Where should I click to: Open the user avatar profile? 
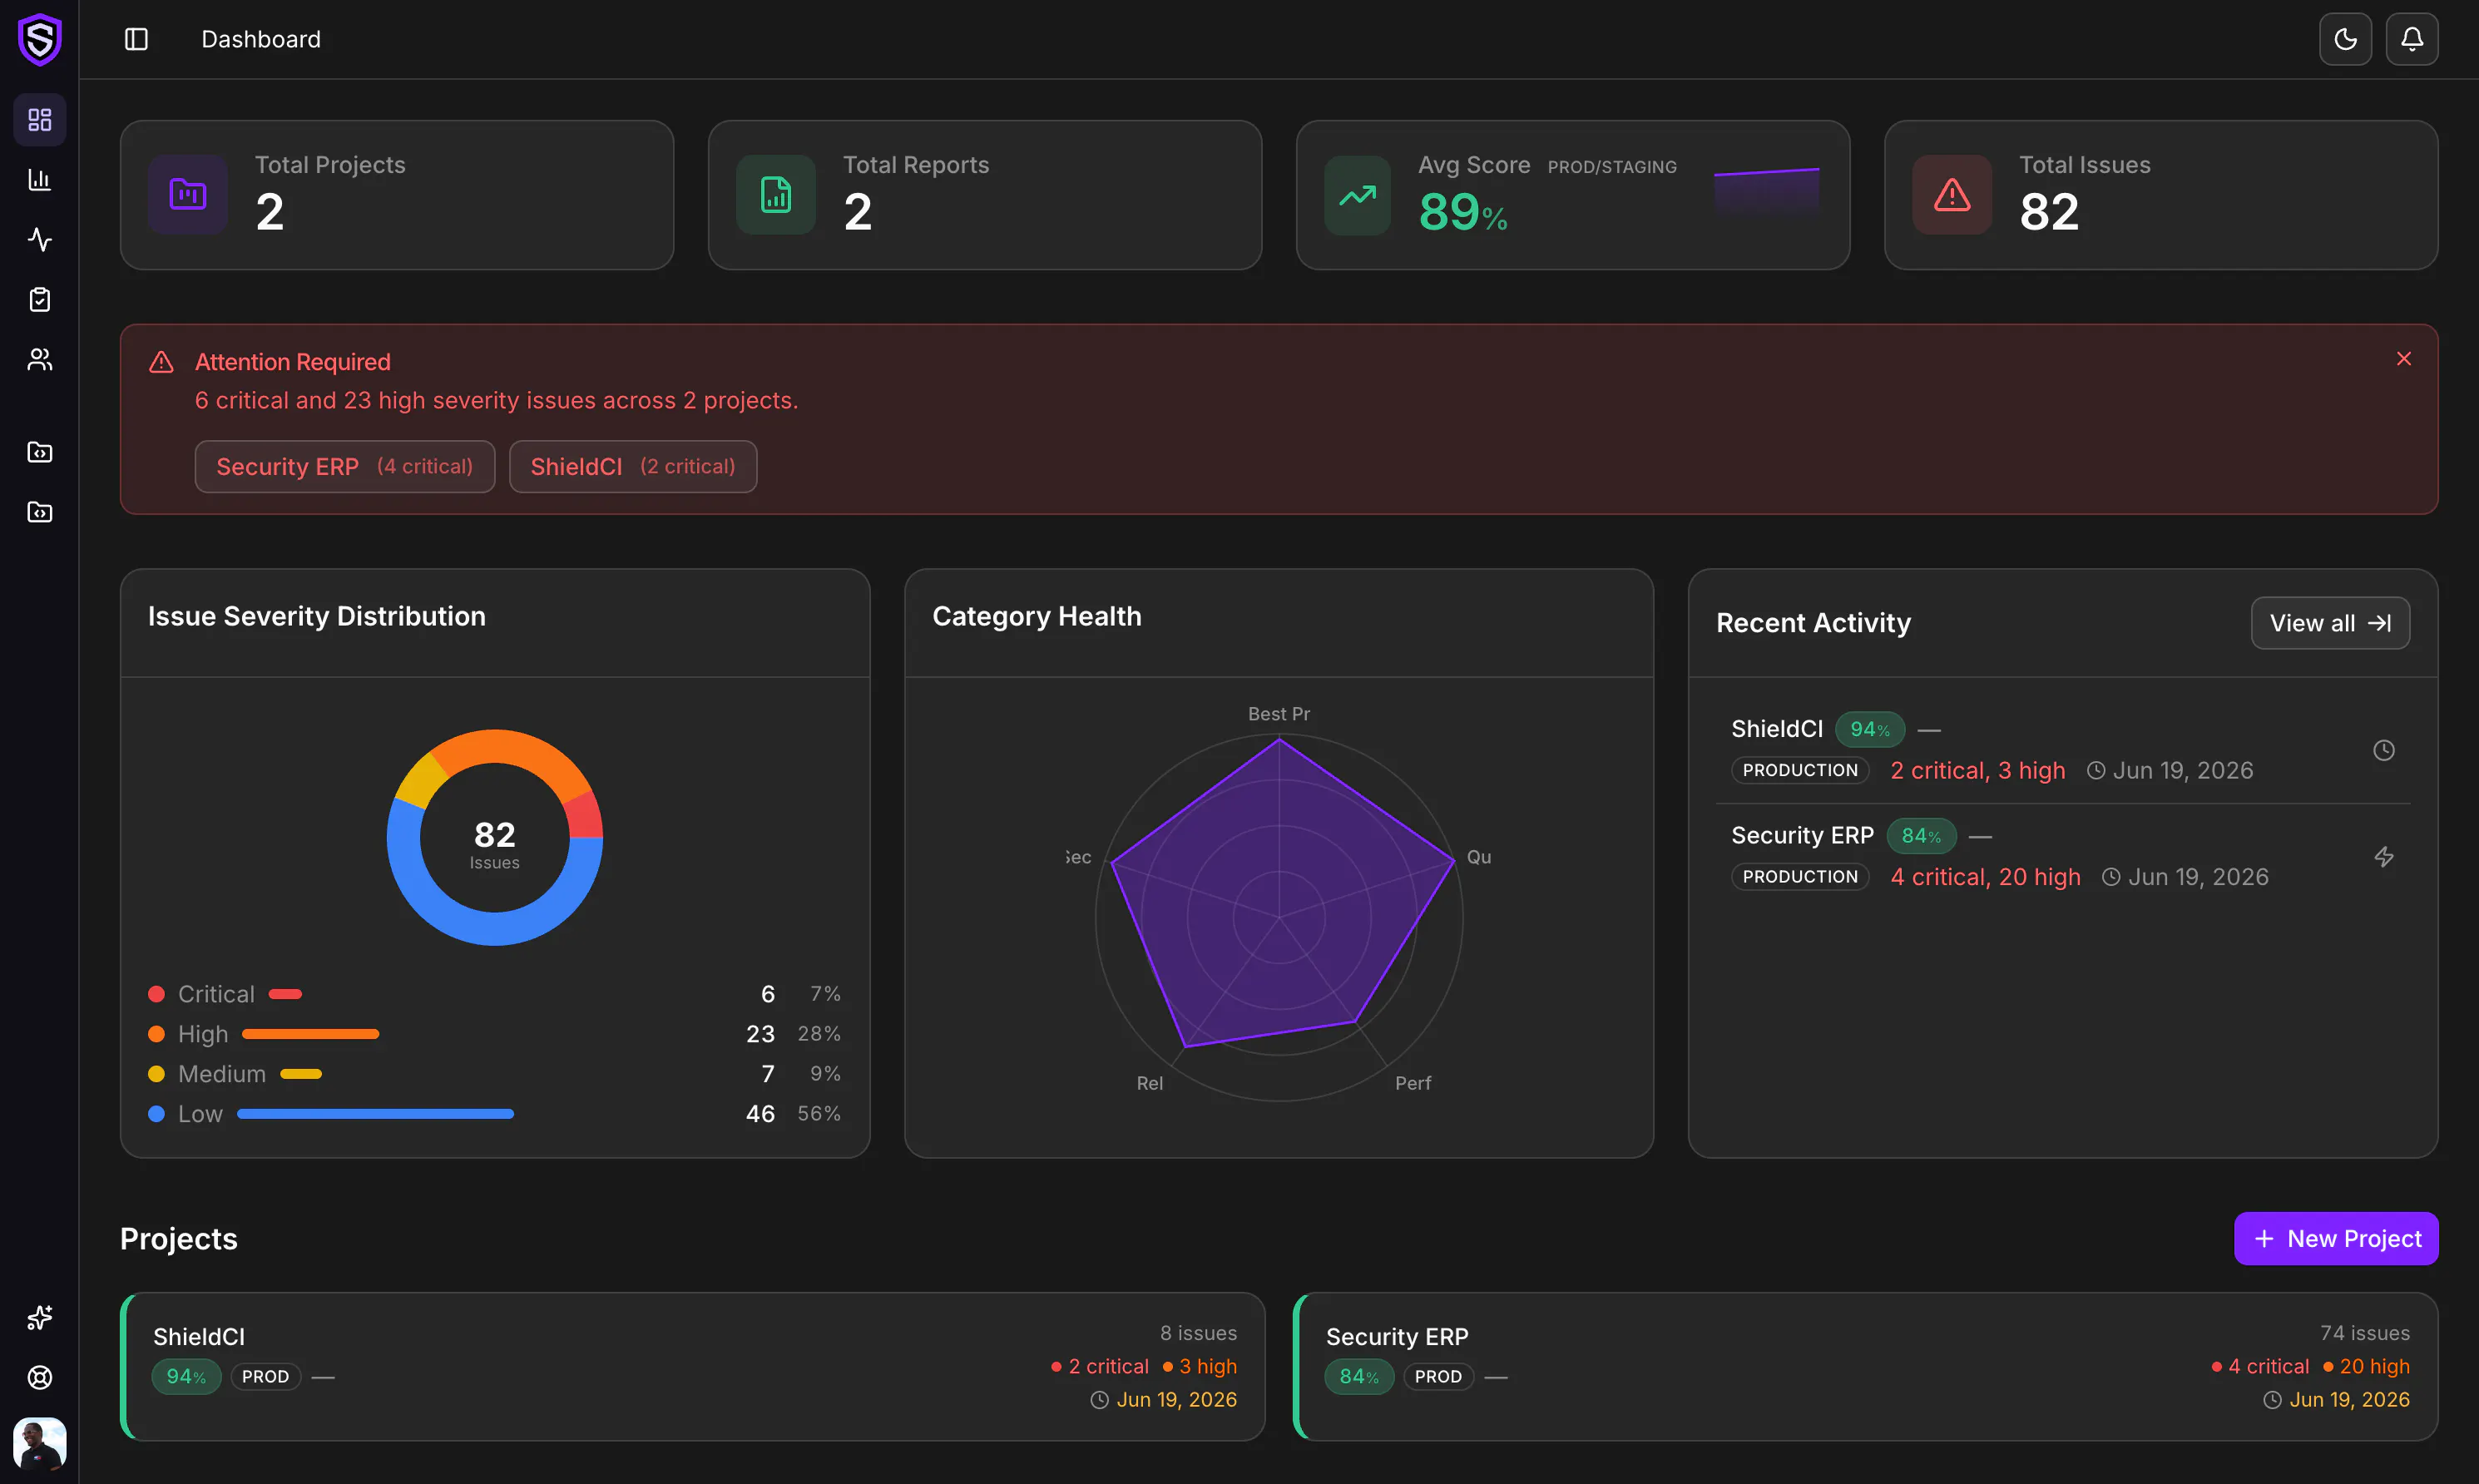40,1444
